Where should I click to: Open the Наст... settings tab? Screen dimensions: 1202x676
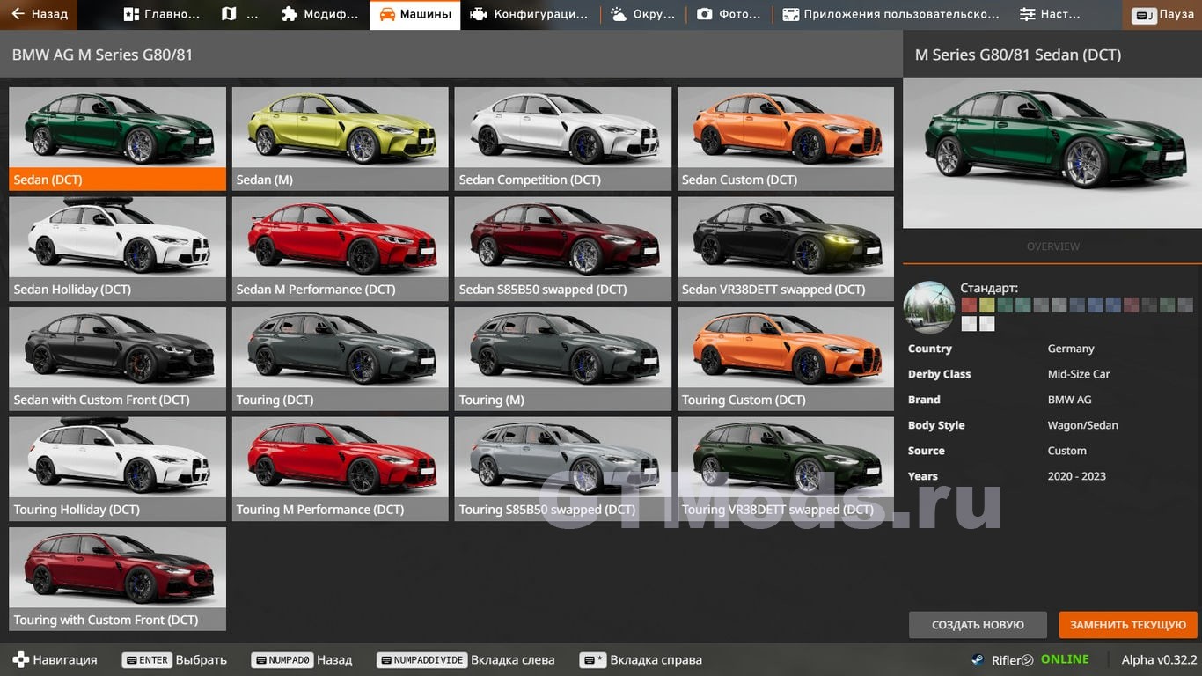1051,14
